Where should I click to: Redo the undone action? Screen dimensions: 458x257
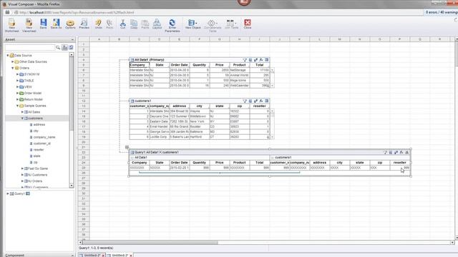(109, 24)
